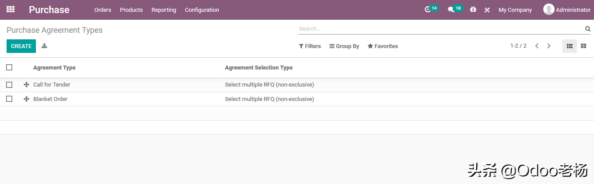
Task: Switch to list view
Action: coord(569,46)
